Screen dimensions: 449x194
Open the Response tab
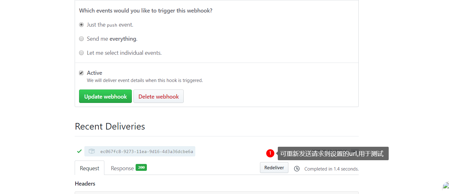(x=128, y=168)
